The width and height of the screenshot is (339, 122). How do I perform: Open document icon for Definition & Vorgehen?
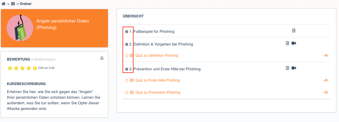pyautogui.click(x=287, y=43)
